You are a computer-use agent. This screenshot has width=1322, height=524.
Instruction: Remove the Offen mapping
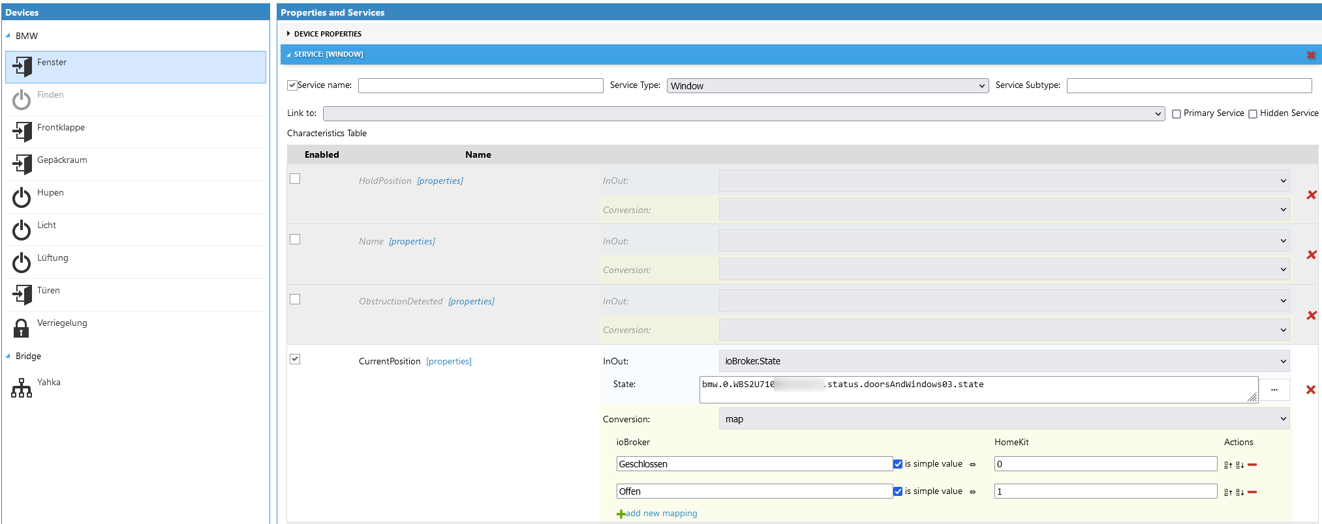point(1252,492)
